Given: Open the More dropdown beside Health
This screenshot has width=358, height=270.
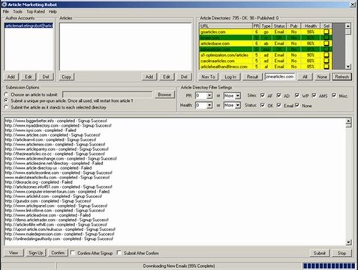Looking at the screenshot, I should pos(238,105).
